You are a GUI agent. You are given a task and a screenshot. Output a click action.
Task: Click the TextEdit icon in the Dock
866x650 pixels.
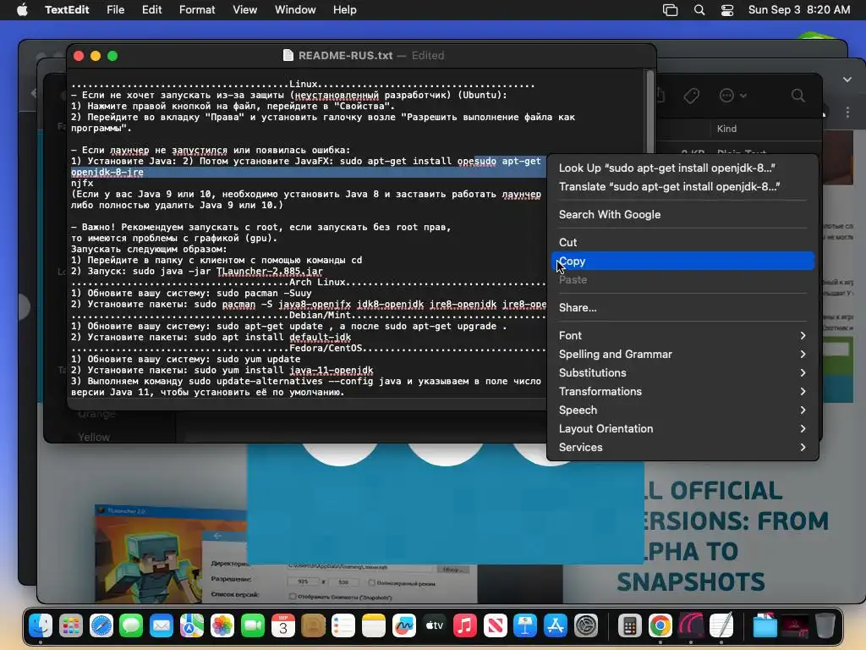tap(721, 625)
